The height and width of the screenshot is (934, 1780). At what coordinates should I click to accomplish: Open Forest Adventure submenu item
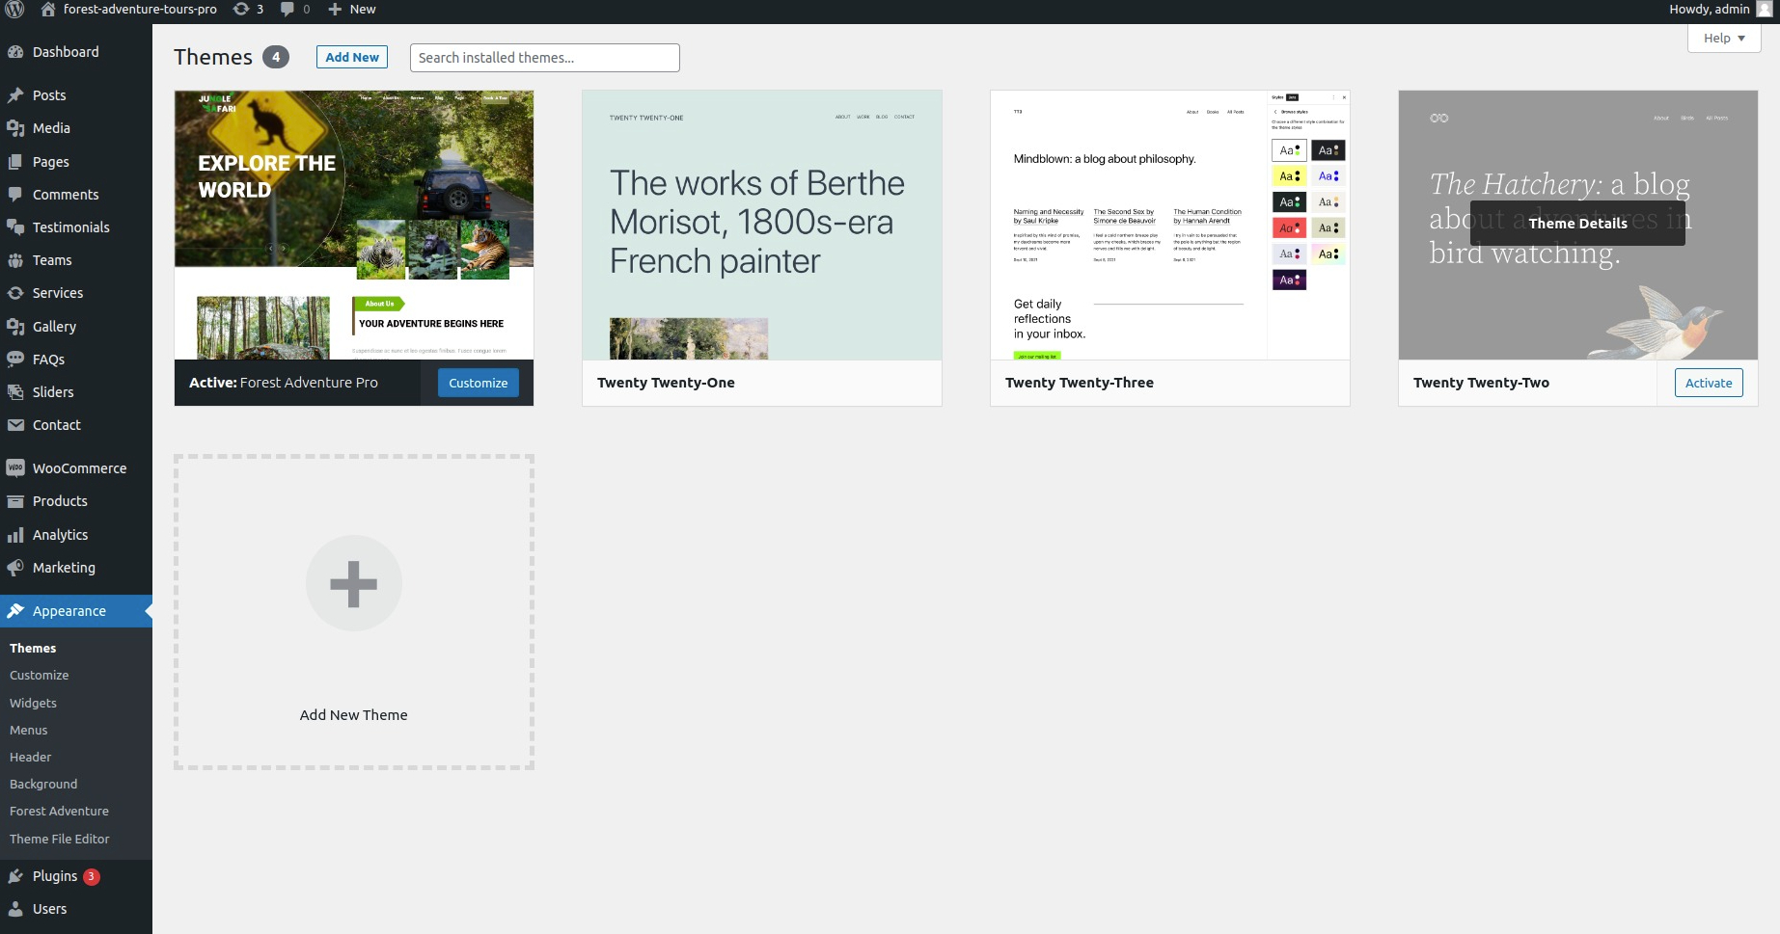tap(60, 812)
